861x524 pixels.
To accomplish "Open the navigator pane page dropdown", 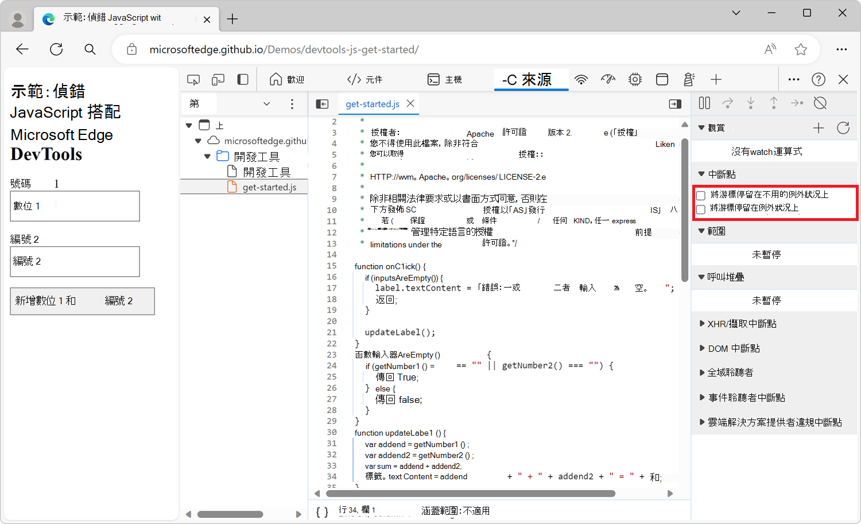I will pyautogui.click(x=266, y=104).
